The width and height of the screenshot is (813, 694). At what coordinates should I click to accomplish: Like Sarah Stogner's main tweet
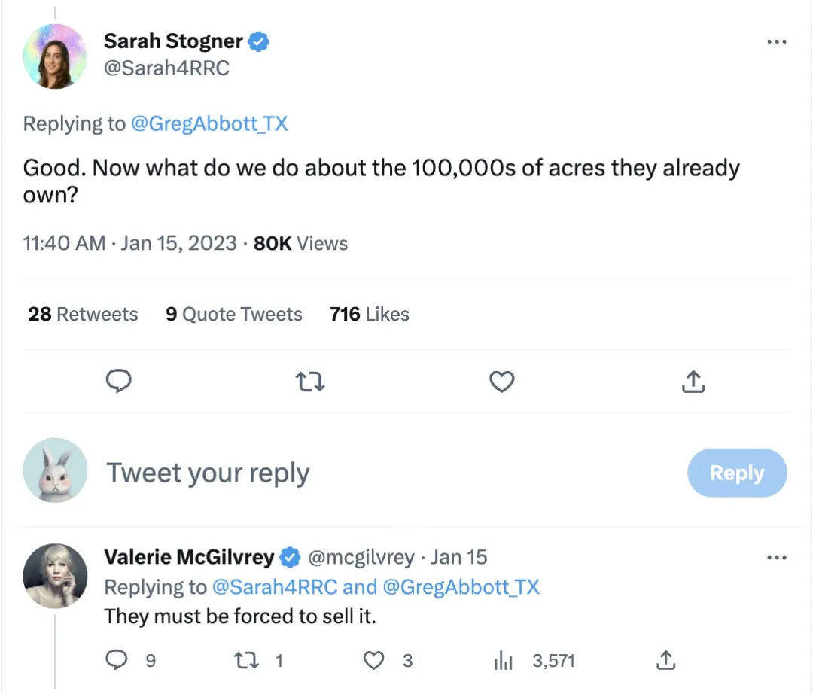(x=501, y=382)
